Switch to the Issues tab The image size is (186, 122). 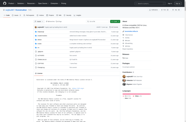(x=16, y=15)
